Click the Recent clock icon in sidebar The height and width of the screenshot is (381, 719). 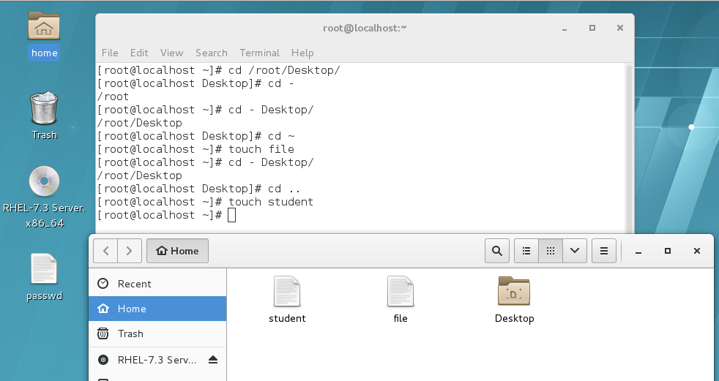pyautogui.click(x=103, y=284)
